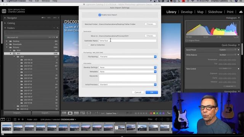Click the Subfolder Name text field
This screenshot has width=244, height=137.
pos(128,41)
